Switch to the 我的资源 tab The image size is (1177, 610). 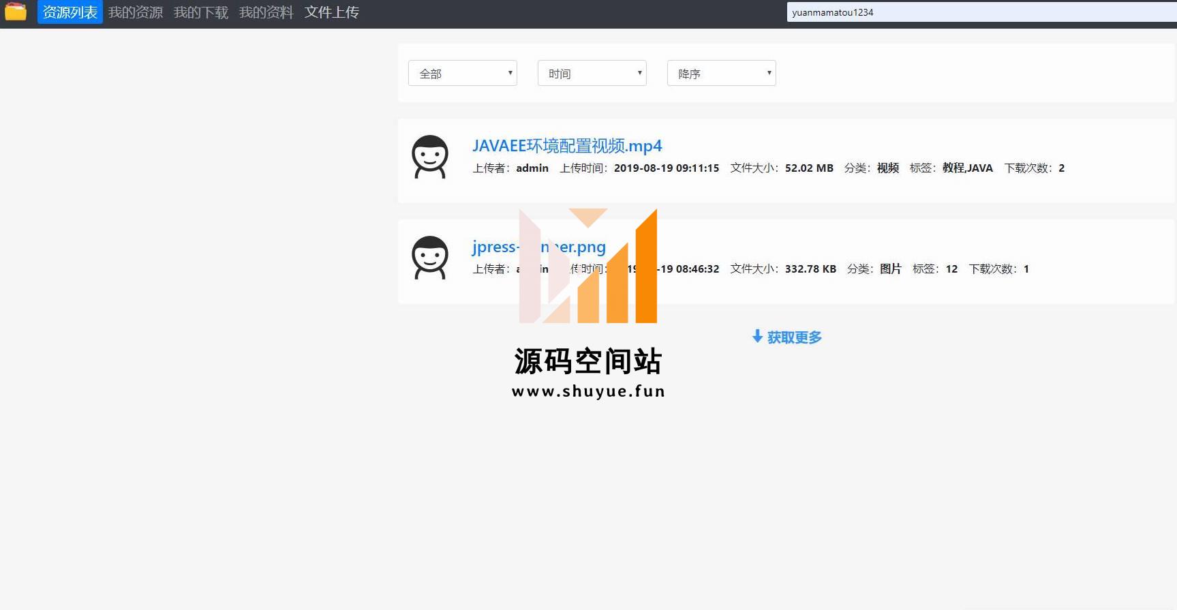(x=136, y=12)
